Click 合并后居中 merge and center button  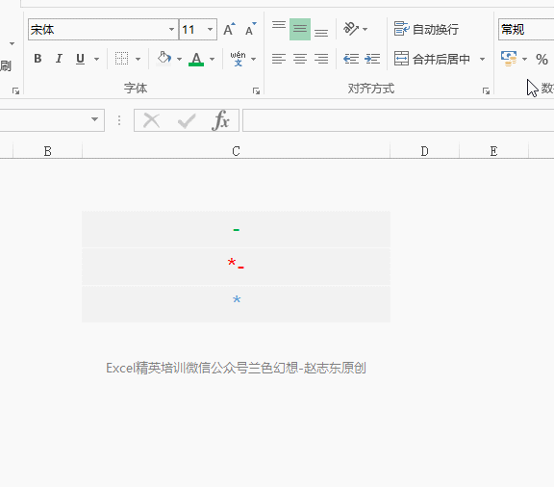tap(432, 59)
